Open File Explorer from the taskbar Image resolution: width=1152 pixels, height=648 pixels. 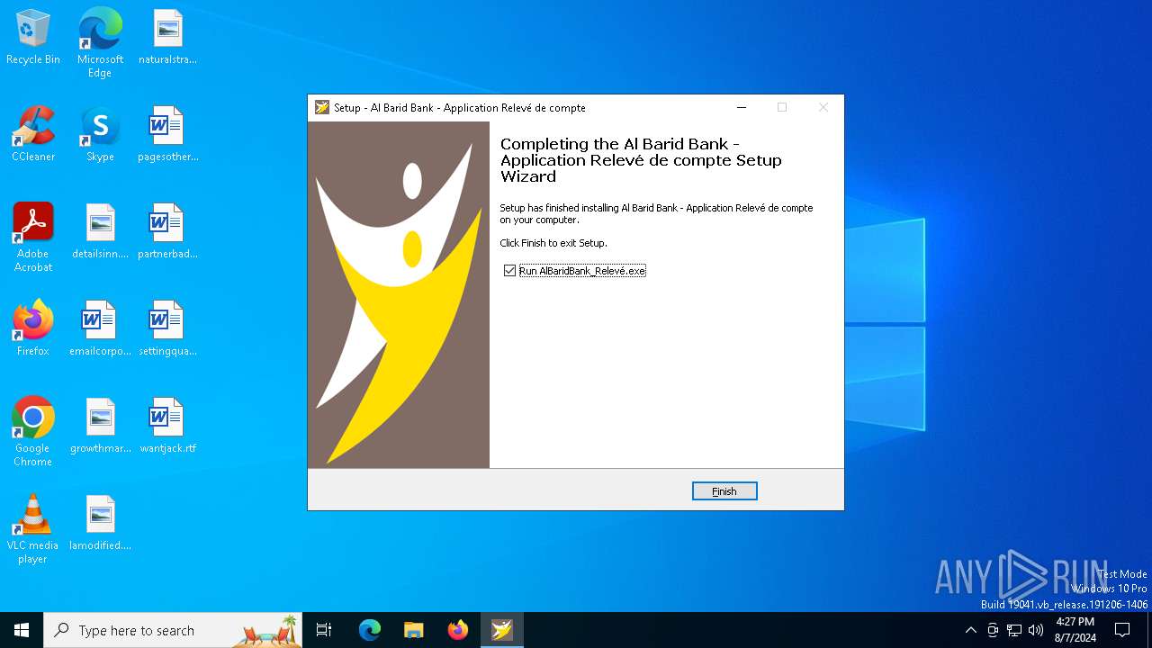tap(414, 630)
